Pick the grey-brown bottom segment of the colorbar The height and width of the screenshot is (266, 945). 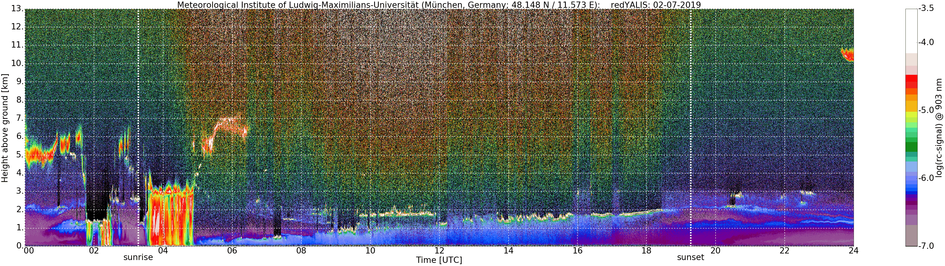coord(911,236)
